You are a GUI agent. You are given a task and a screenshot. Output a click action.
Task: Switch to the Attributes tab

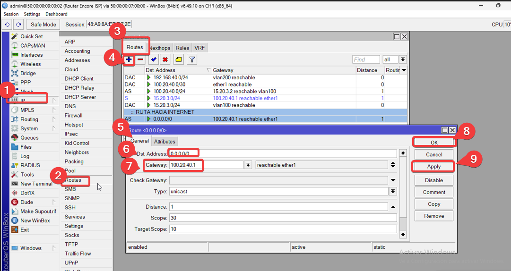point(165,141)
